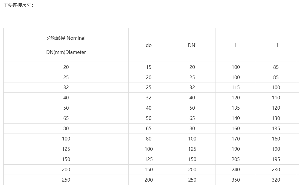
Task: Click the L value 350 cell
Action: (x=236, y=180)
